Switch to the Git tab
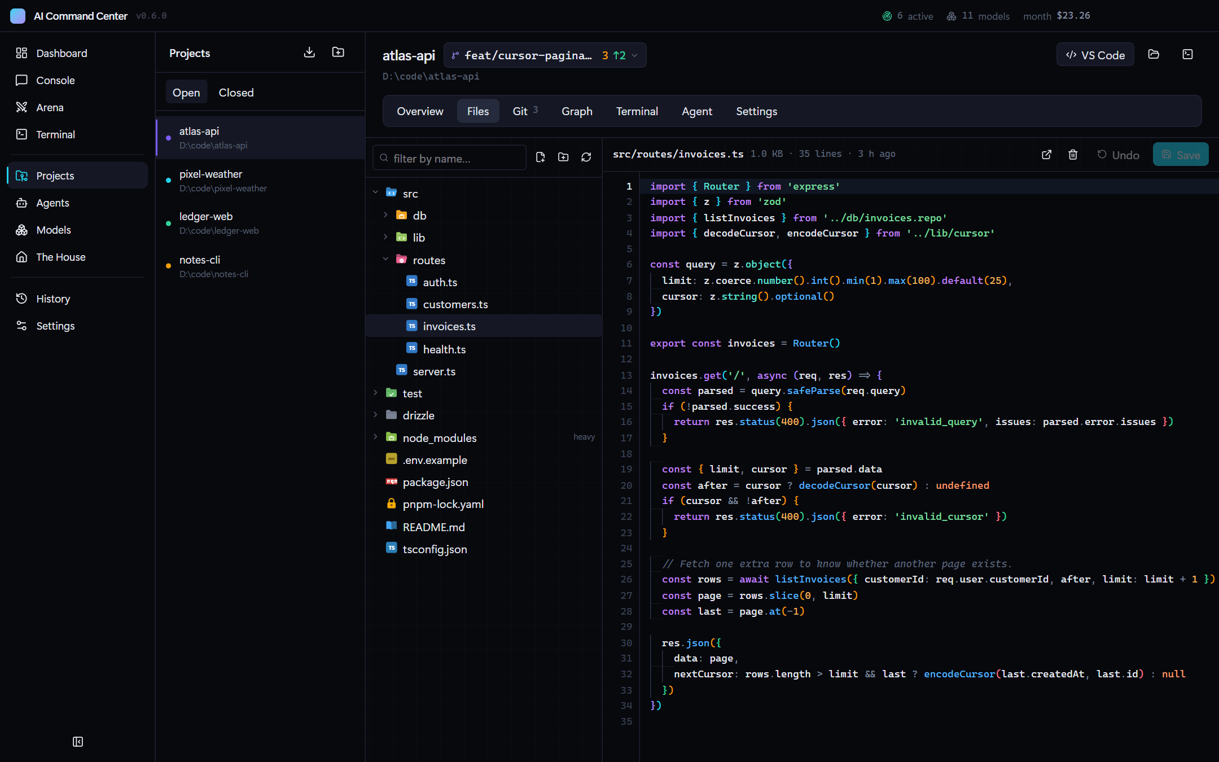Viewport: 1219px width, 762px height. click(525, 111)
